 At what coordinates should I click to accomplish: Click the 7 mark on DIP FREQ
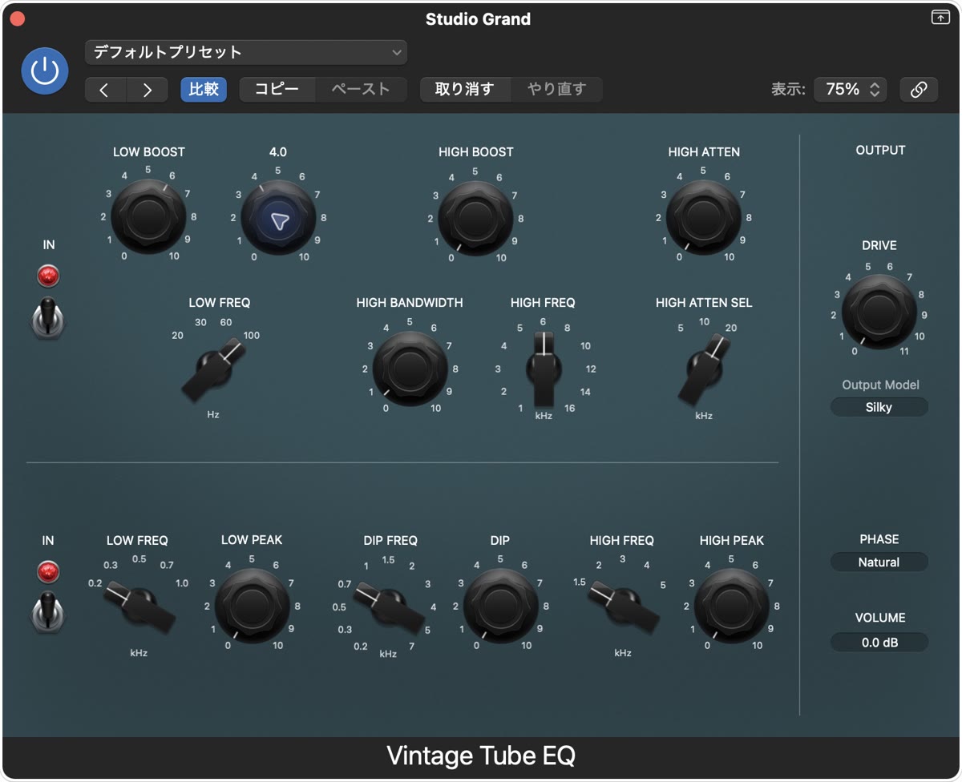[411, 646]
